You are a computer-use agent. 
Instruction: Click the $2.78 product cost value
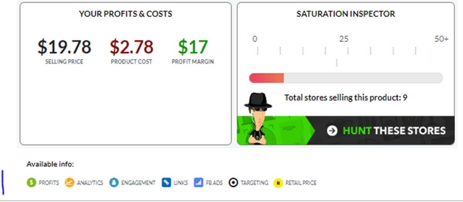[132, 47]
